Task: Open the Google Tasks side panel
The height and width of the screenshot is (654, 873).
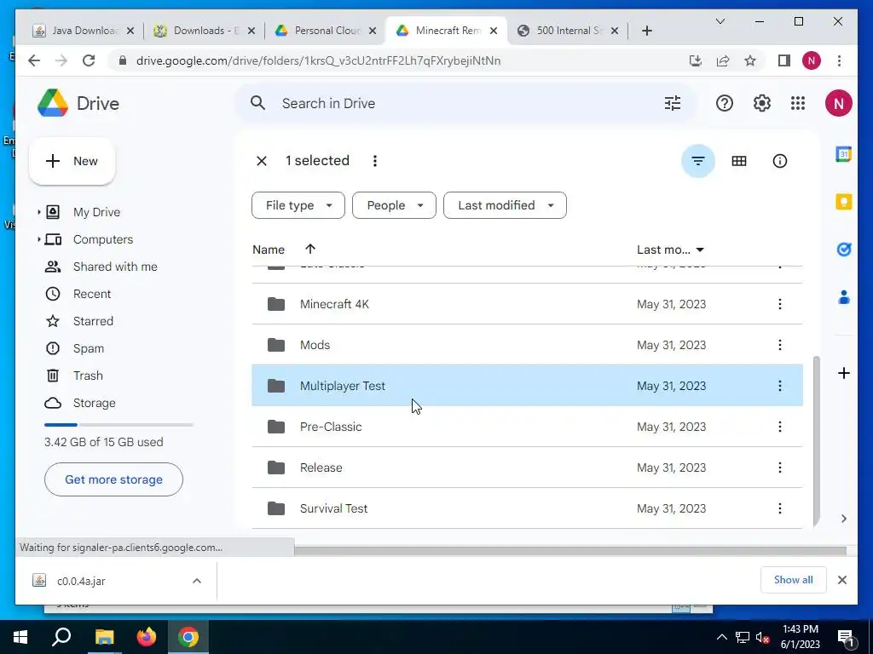Action: point(843,250)
